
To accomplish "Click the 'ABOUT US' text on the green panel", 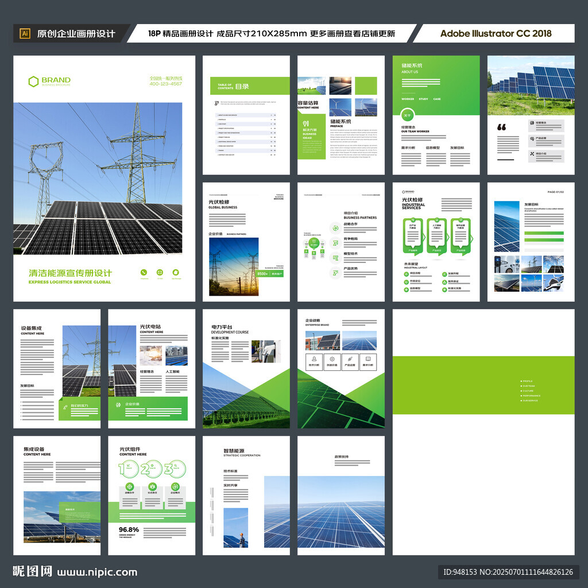I will click(x=409, y=72).
